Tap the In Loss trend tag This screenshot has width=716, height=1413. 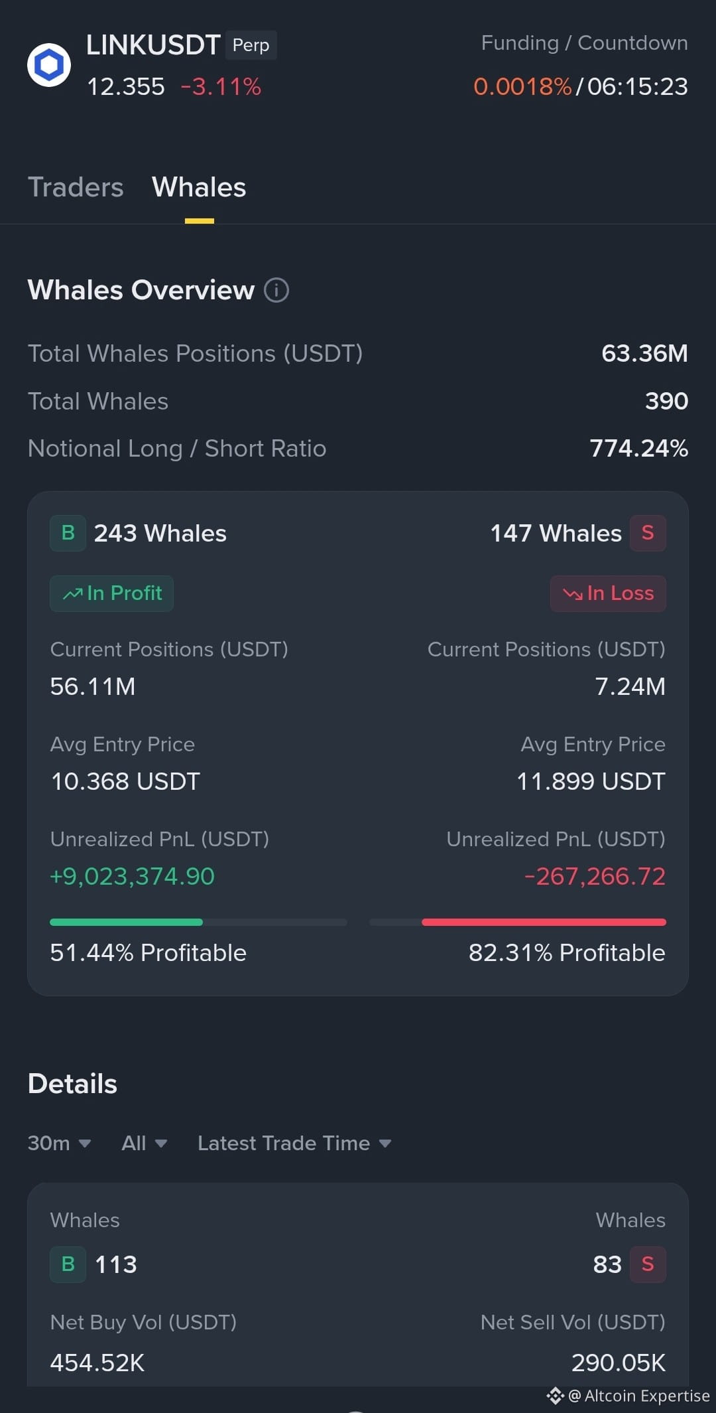click(608, 593)
